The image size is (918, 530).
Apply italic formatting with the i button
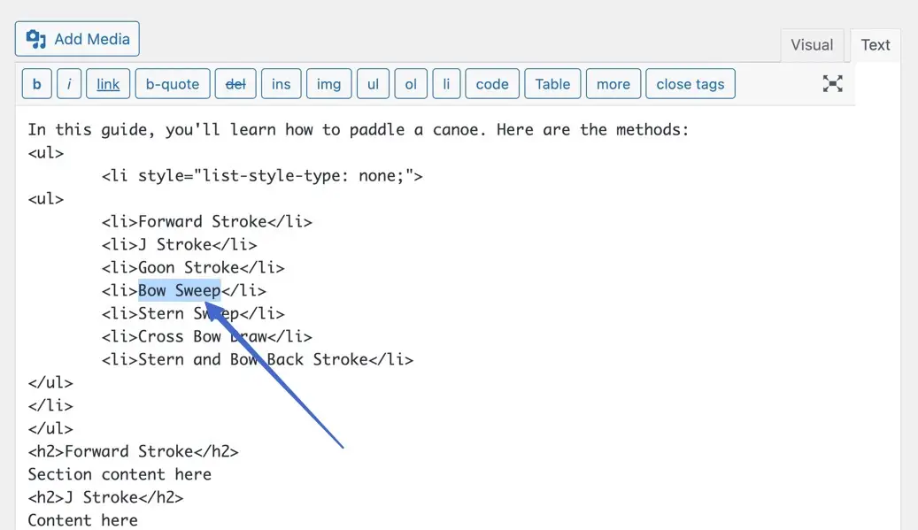pyautogui.click(x=69, y=83)
